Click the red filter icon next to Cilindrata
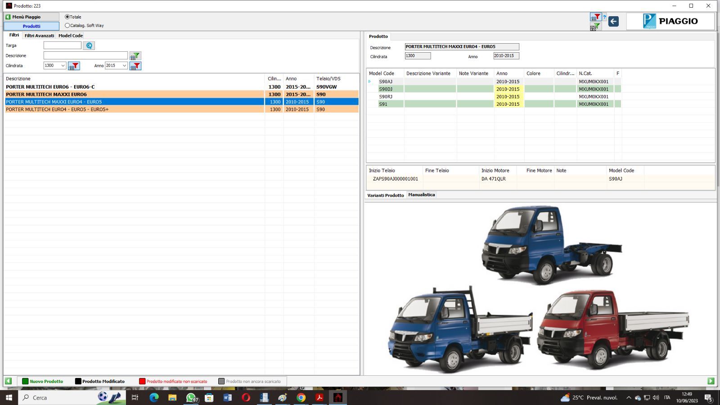The image size is (720, 405). tap(74, 66)
